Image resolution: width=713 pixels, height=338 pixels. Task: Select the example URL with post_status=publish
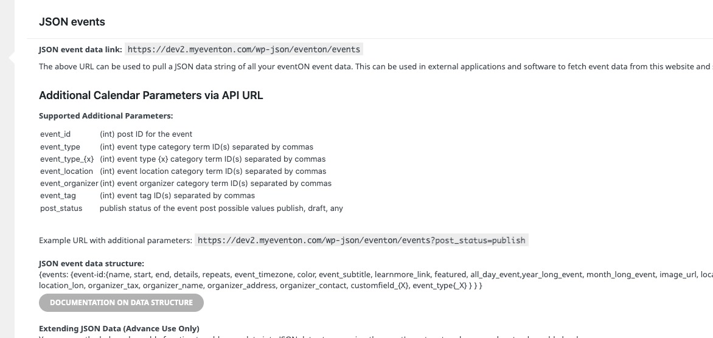click(361, 240)
